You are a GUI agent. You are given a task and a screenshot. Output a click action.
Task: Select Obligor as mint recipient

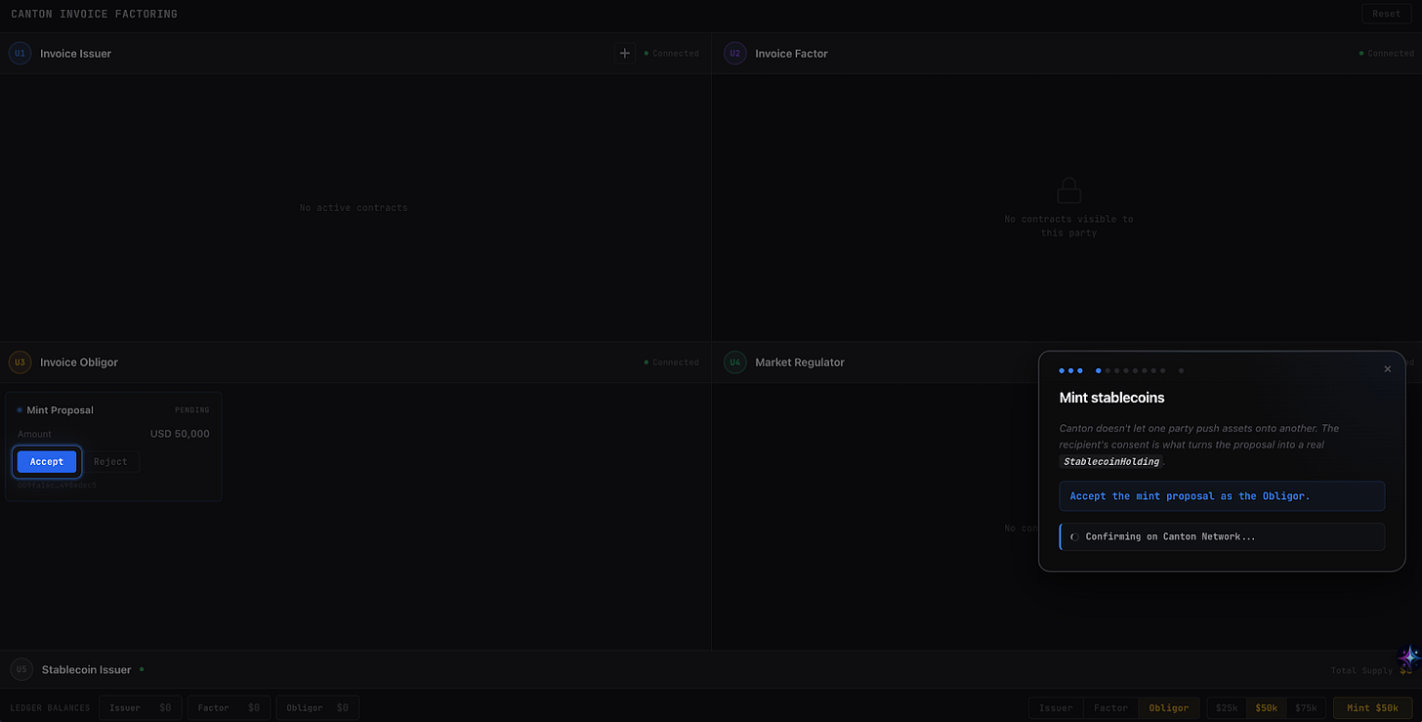1169,707
